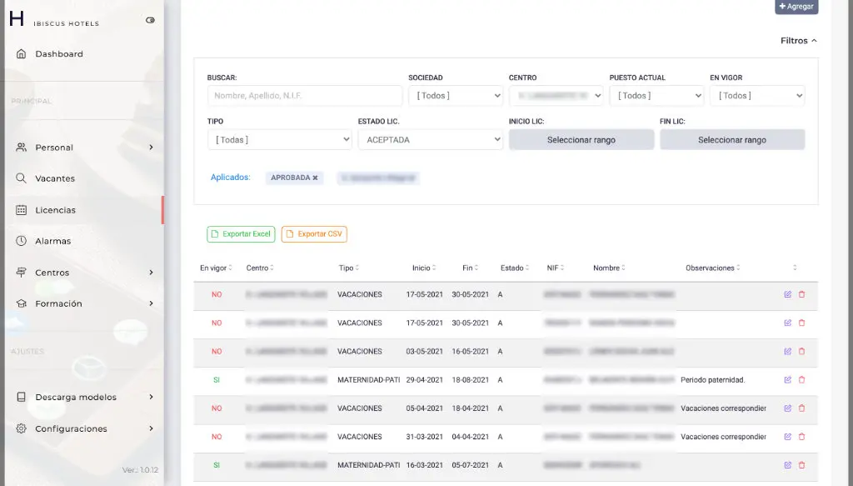Viewport: 853px width, 486px height.
Task: Open the En Vigor dropdown
Action: click(x=757, y=96)
